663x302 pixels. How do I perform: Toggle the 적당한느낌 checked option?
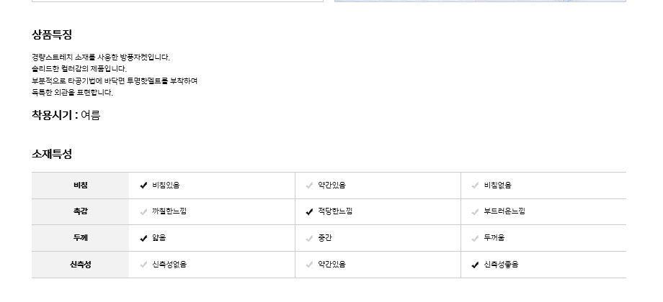pos(309,211)
